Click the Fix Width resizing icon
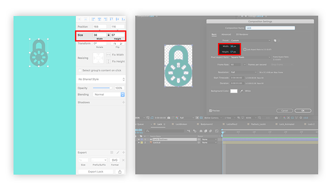 point(108,55)
